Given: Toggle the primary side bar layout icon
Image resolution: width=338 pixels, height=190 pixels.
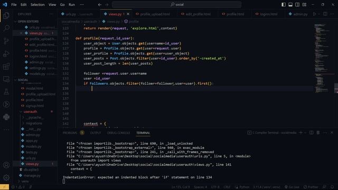Looking at the screenshot, I should tap(284, 5).
